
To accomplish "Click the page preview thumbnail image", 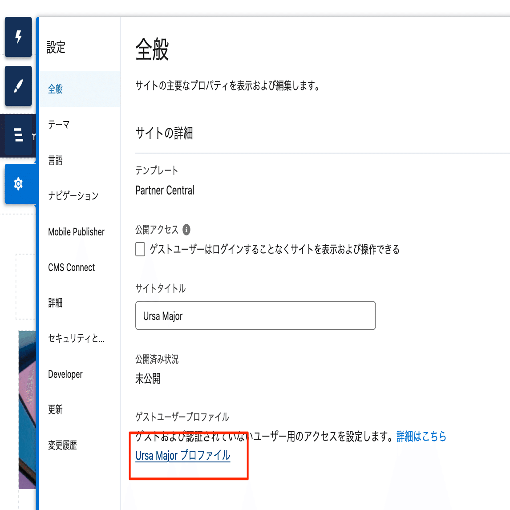I will [x=27, y=410].
